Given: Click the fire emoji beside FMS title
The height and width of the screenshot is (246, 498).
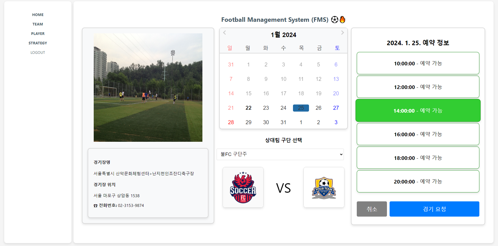Looking at the screenshot, I should 342,20.
